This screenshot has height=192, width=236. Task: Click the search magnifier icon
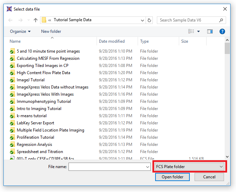coord(221,20)
